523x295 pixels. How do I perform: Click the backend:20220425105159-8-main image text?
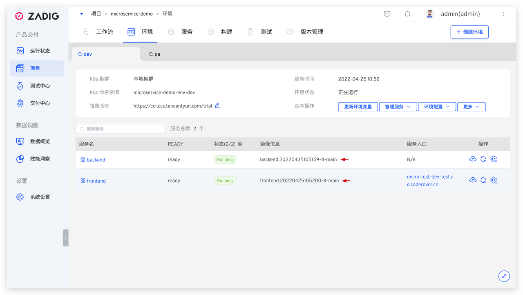(x=298, y=160)
